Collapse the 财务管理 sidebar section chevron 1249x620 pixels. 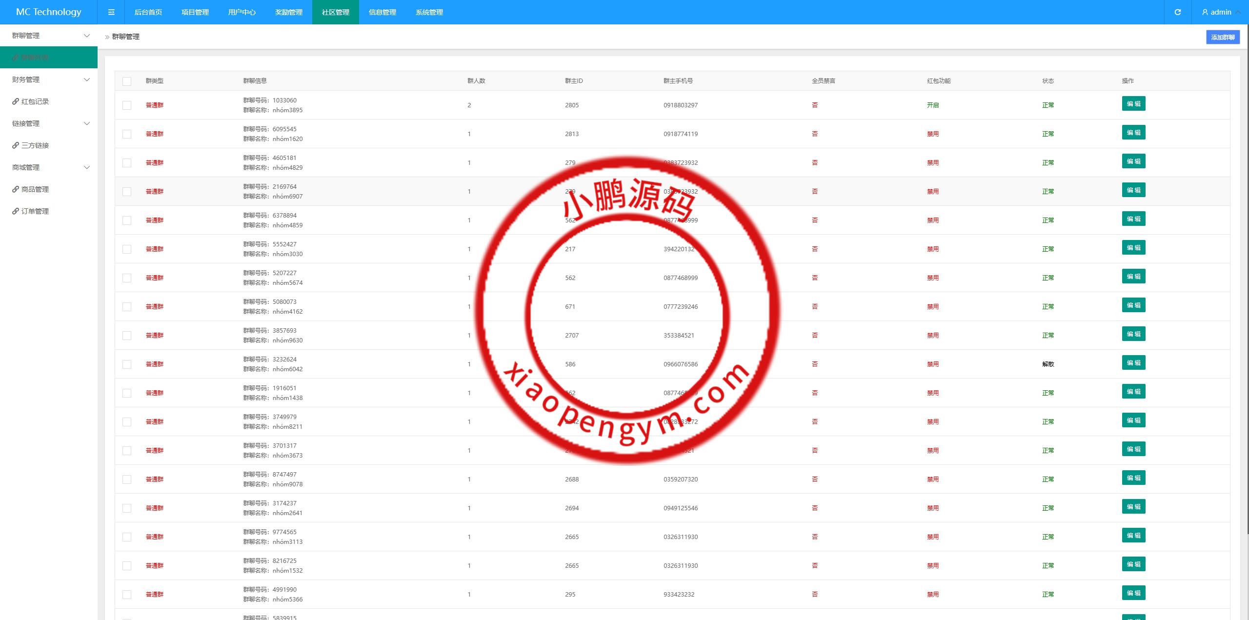[87, 80]
